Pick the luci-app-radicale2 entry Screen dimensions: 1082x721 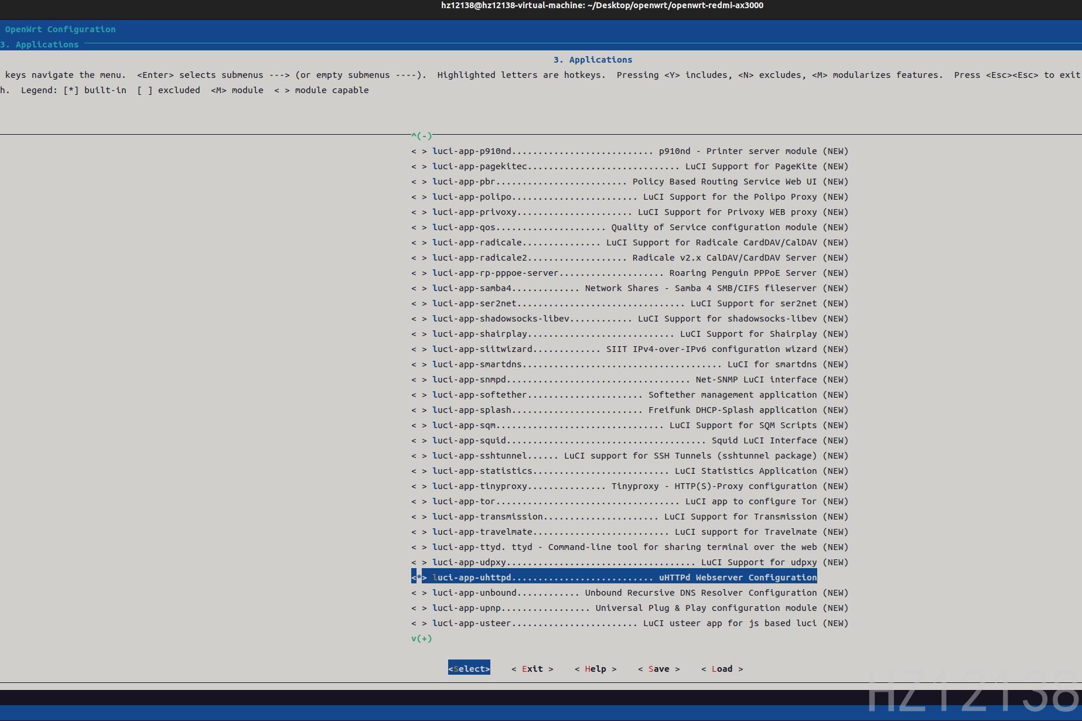pyautogui.click(x=630, y=258)
